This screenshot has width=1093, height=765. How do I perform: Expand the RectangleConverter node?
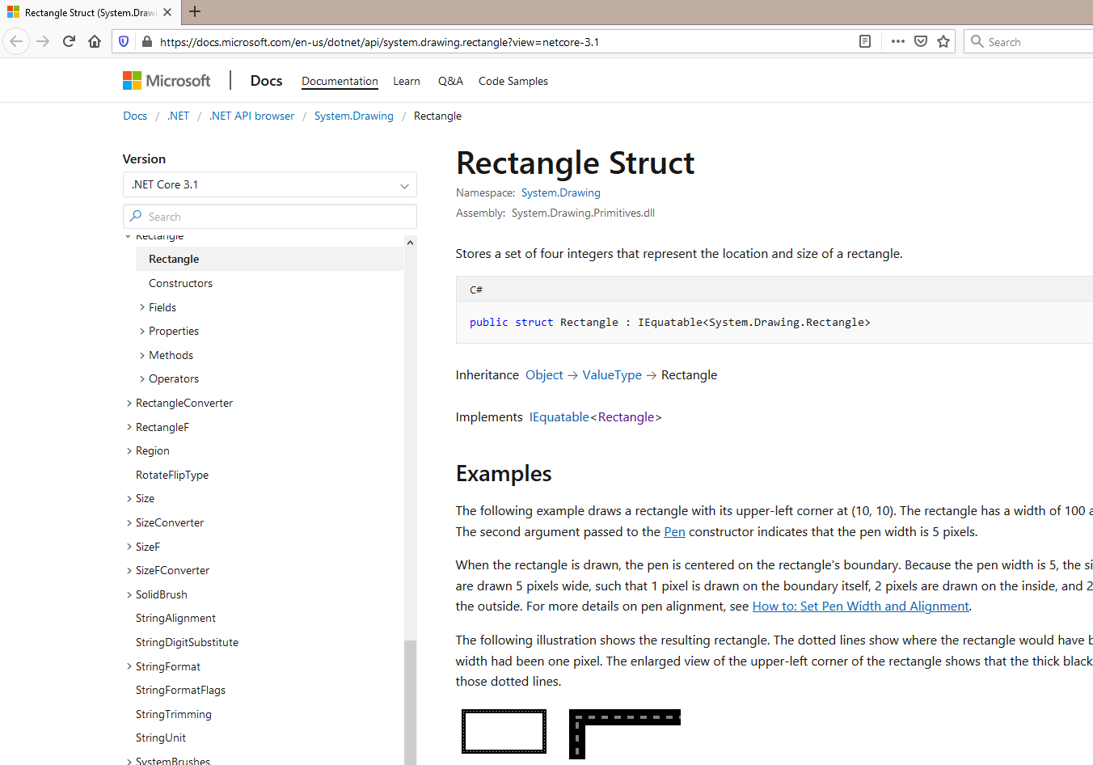(129, 403)
